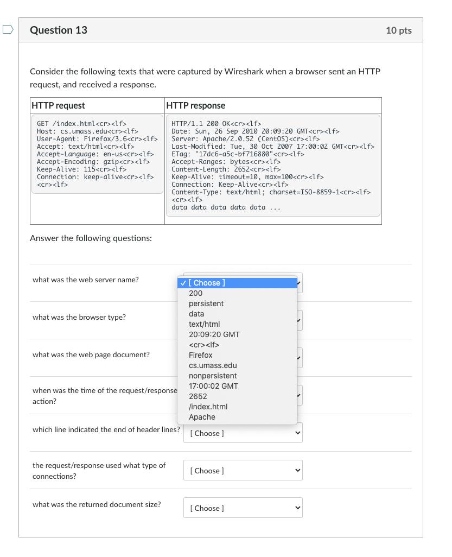
Task: Choose '<cr><lf>' from the dropdown list
Action: 237,345
